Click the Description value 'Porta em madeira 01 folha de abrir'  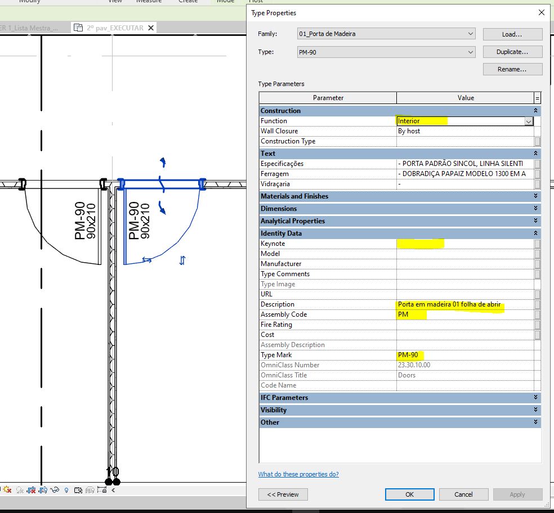click(449, 304)
